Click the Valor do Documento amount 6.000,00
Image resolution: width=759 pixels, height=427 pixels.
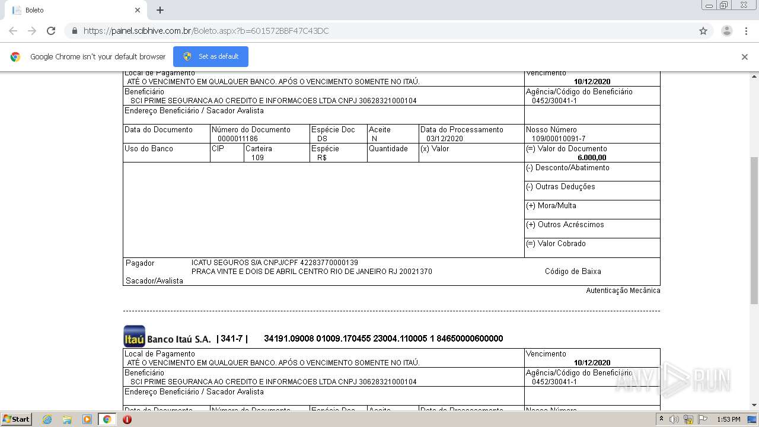tap(592, 158)
